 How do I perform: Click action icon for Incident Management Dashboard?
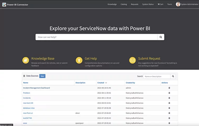coord(169,88)
